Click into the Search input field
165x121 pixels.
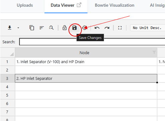(x=92, y=42)
